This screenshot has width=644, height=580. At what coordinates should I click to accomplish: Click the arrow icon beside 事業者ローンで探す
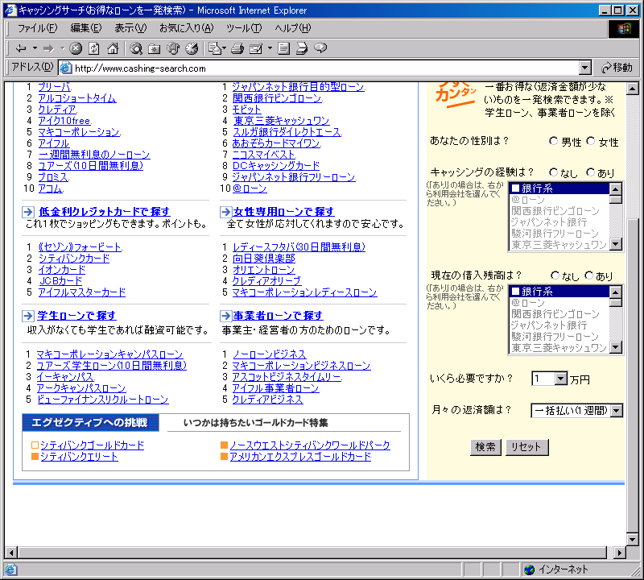pyautogui.click(x=226, y=316)
